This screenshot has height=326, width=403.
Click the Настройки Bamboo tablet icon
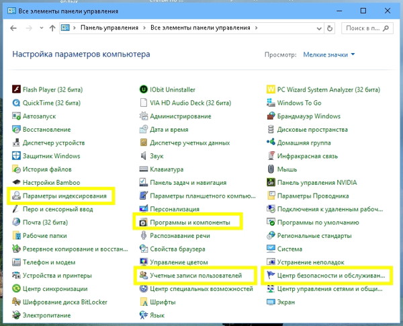click(x=16, y=182)
